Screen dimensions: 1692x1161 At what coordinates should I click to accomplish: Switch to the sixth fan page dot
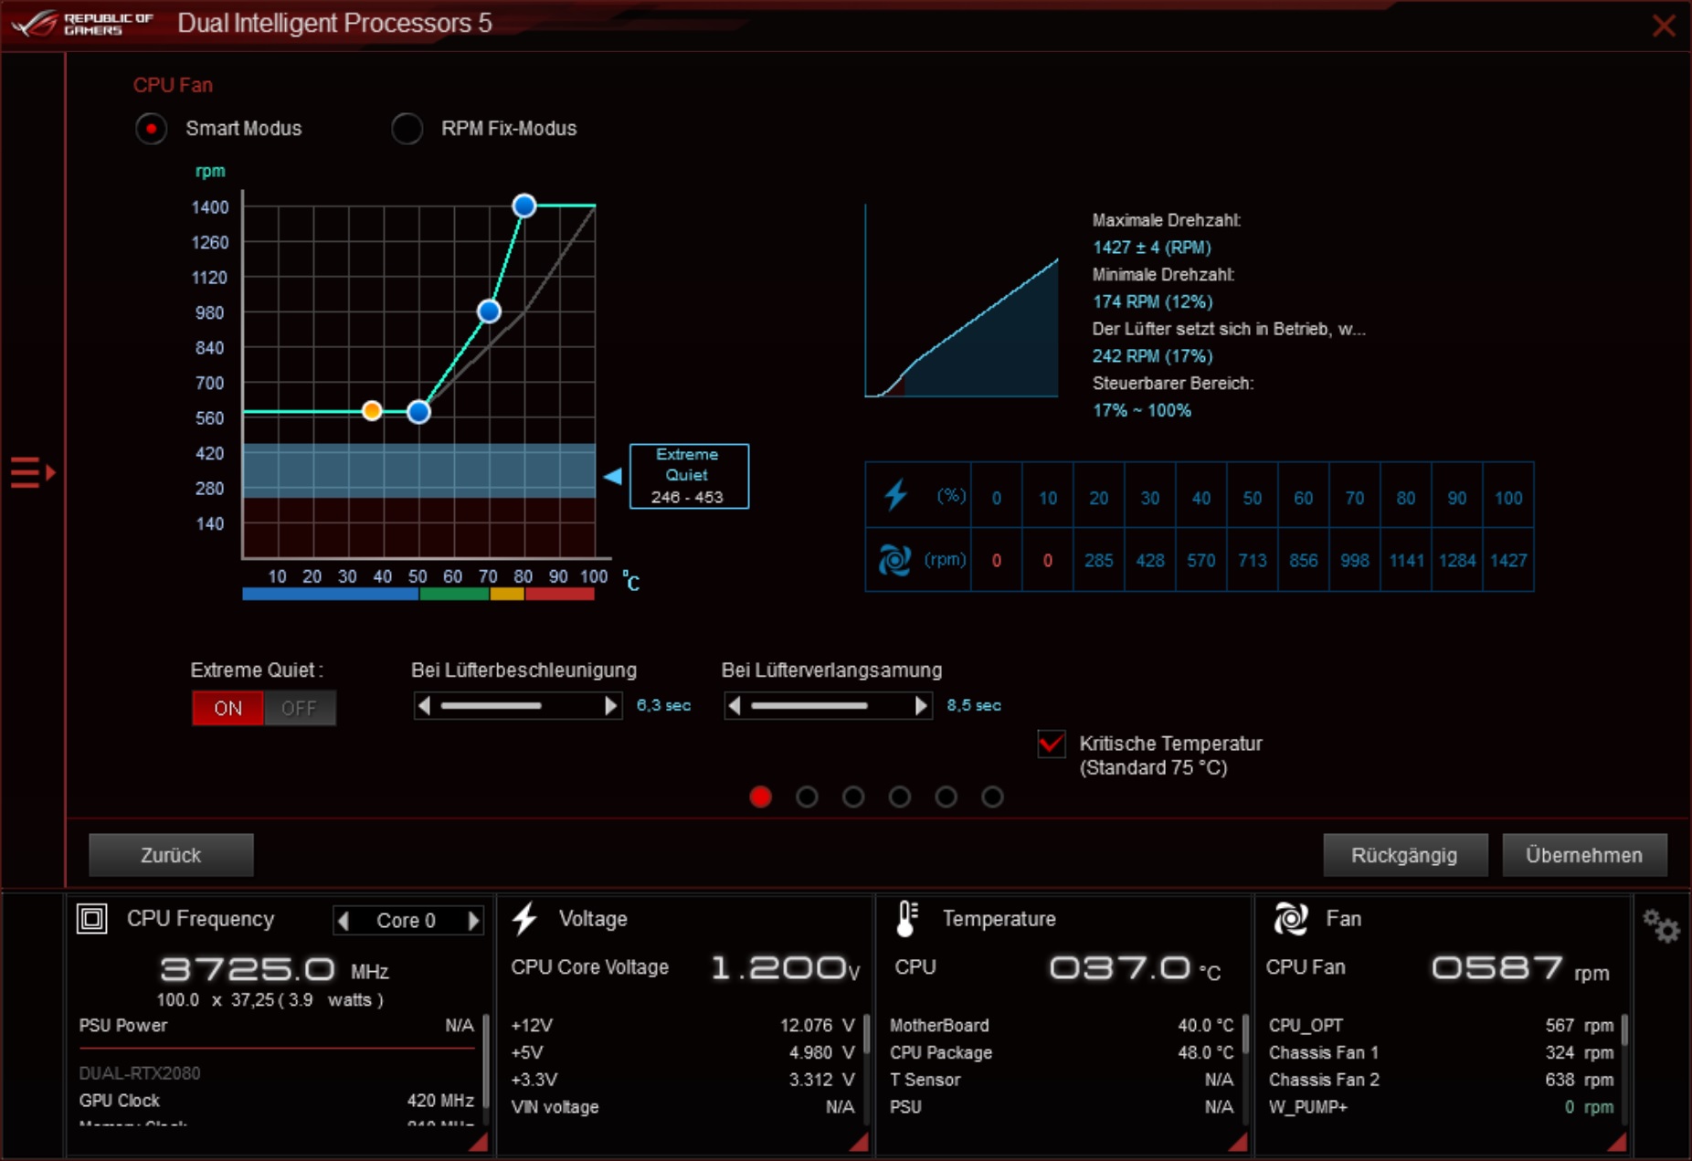[993, 797]
